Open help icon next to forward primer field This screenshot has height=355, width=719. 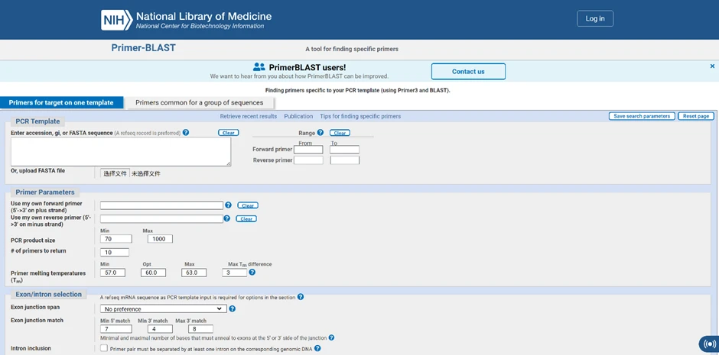[229, 205]
